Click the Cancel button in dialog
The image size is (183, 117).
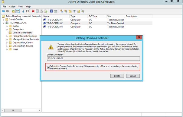(133, 76)
